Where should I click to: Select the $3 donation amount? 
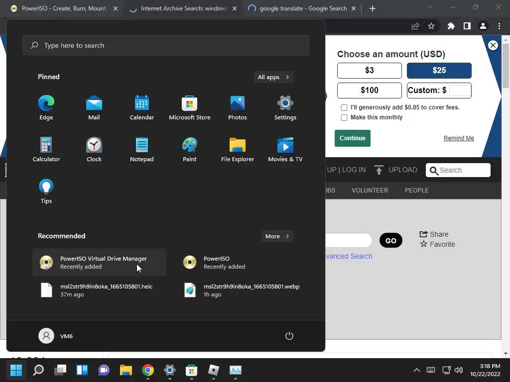click(370, 71)
